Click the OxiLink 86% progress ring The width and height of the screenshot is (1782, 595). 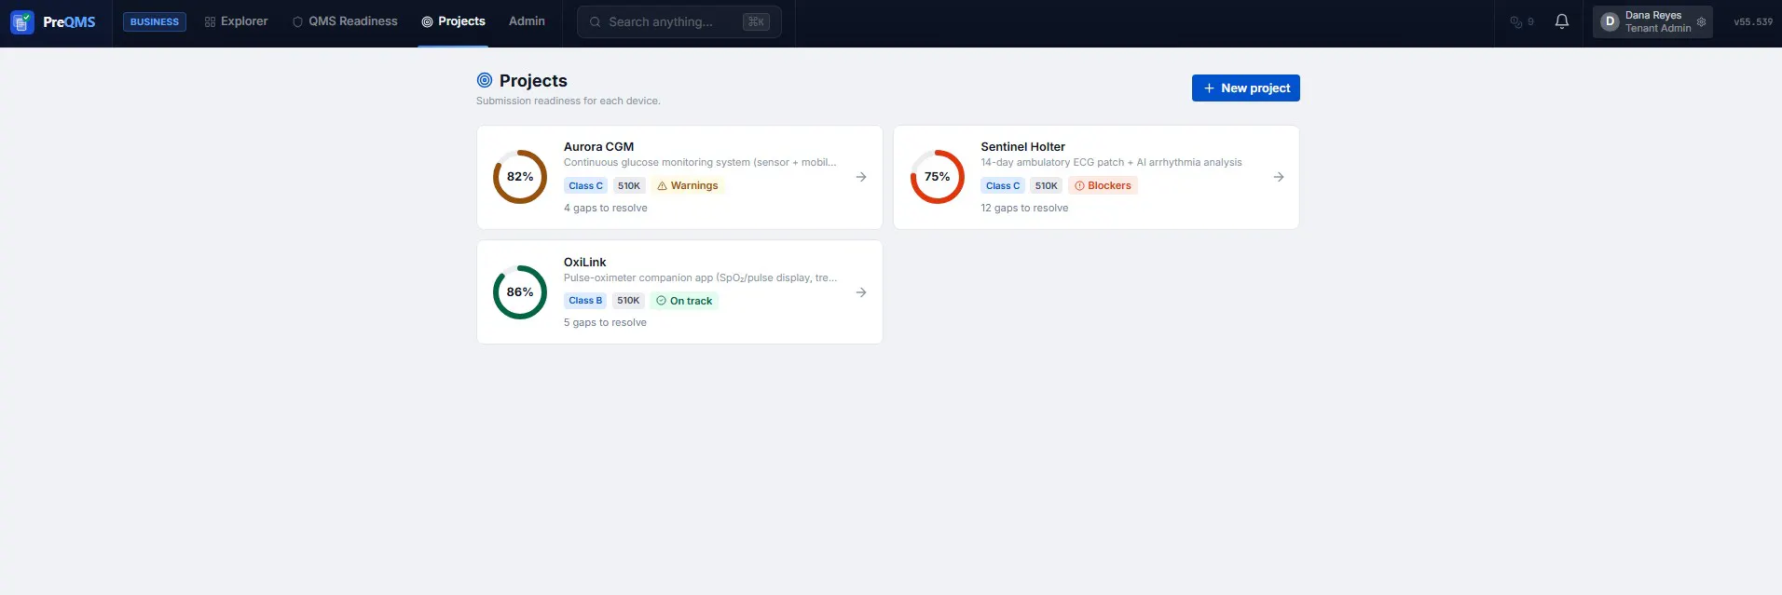(520, 292)
